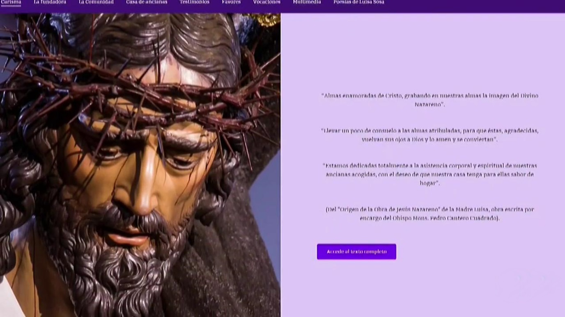Open the Carisma menu item

11,2
